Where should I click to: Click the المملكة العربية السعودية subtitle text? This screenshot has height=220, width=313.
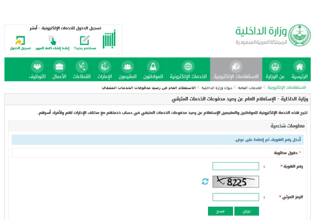pos(261,42)
